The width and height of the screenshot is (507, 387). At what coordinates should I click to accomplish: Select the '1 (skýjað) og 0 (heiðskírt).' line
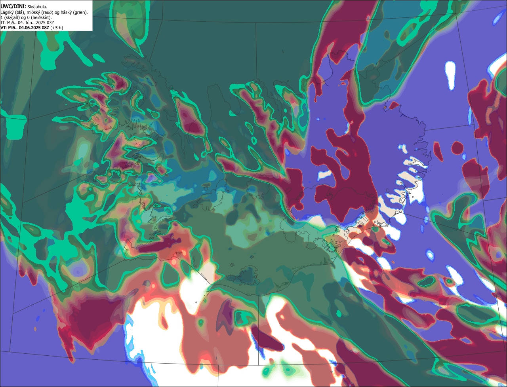[26, 17]
